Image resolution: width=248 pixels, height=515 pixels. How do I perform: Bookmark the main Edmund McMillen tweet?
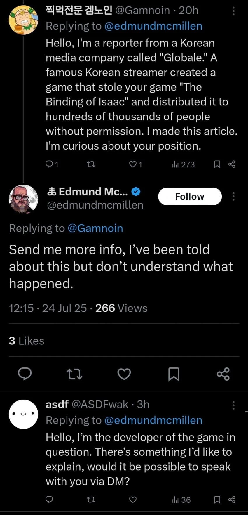click(x=174, y=374)
